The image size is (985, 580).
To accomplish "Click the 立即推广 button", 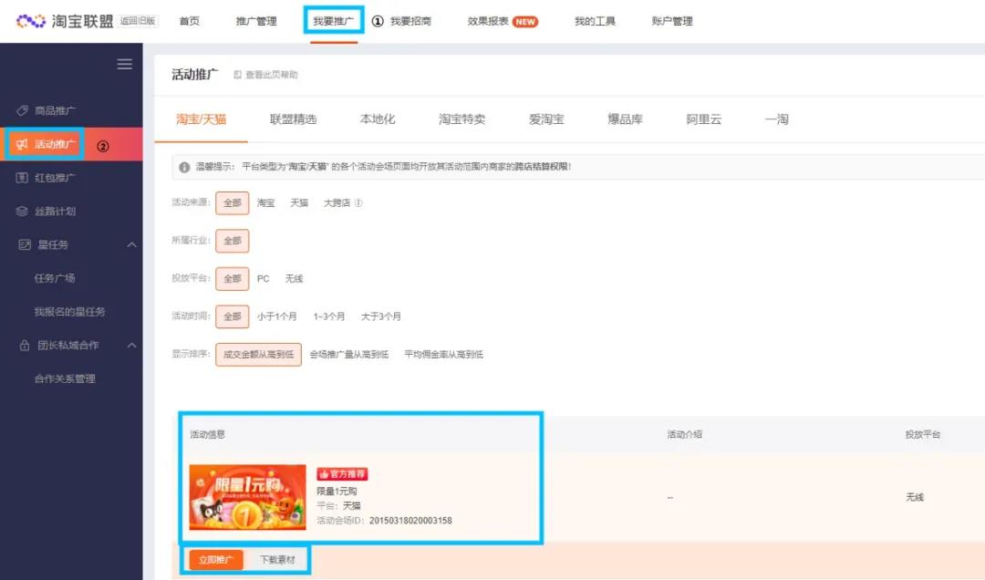I will (215, 560).
